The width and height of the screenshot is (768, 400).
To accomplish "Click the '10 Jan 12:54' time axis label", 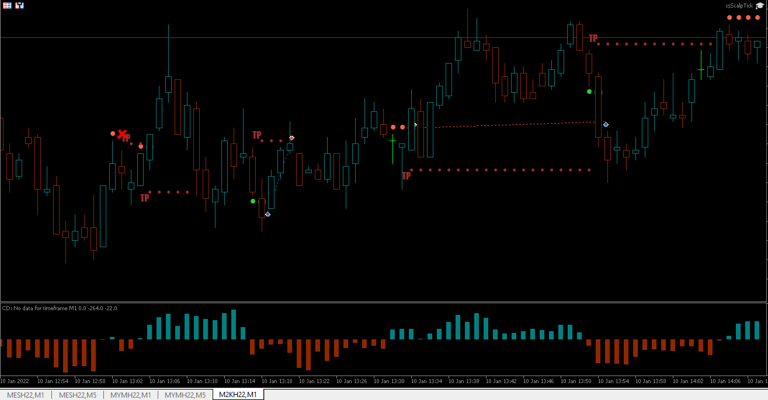I will 53,381.
